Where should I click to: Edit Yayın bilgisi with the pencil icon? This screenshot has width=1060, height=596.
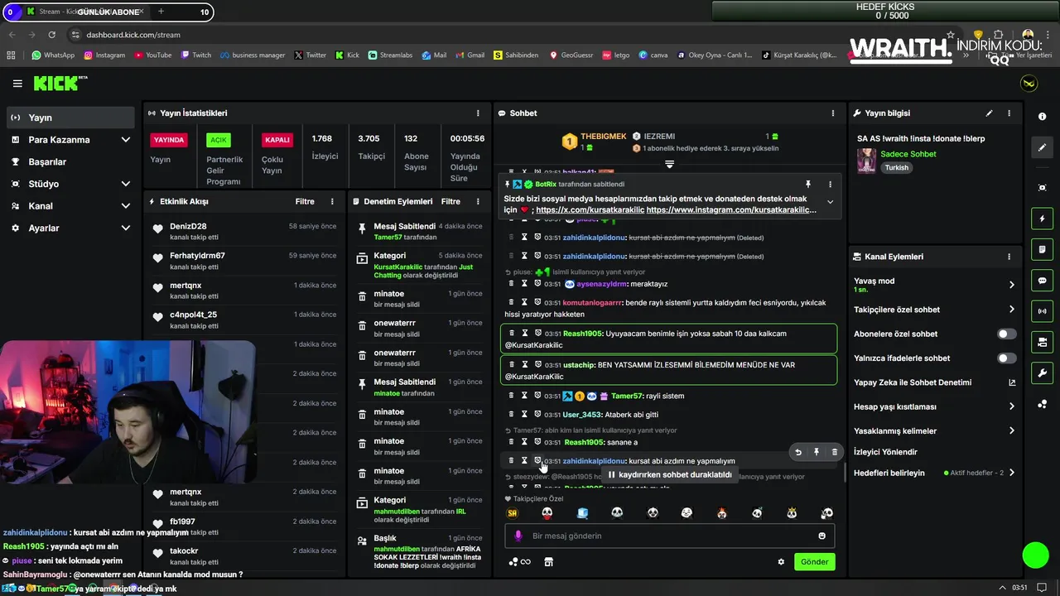tap(989, 113)
